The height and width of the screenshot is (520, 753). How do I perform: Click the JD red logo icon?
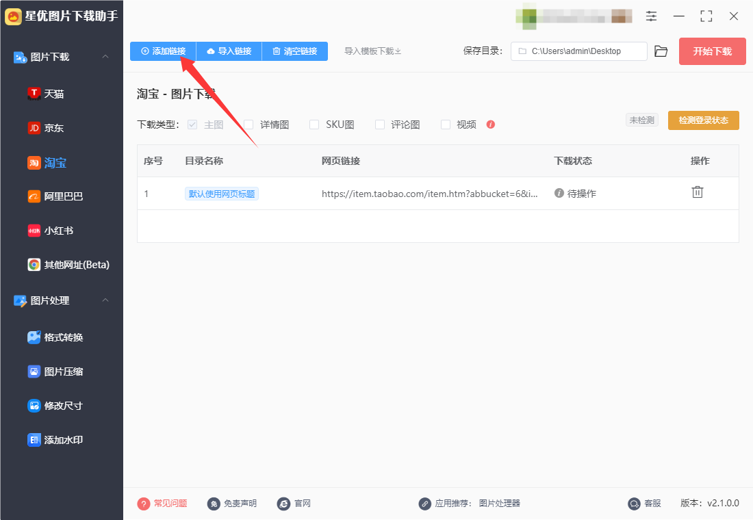[34, 128]
